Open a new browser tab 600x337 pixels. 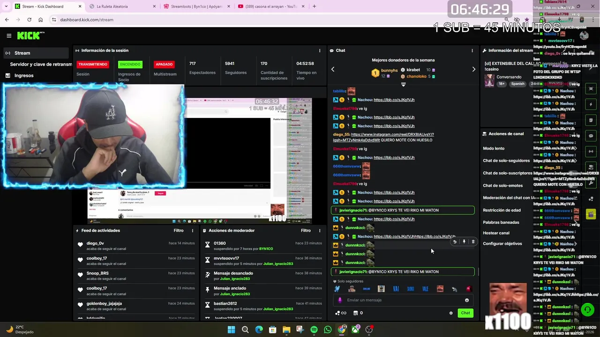[314, 7]
